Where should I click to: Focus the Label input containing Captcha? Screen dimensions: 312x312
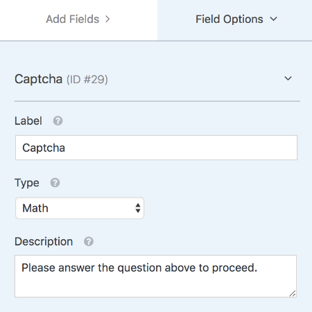coord(156,148)
